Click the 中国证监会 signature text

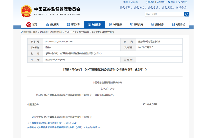tap(33, 105)
